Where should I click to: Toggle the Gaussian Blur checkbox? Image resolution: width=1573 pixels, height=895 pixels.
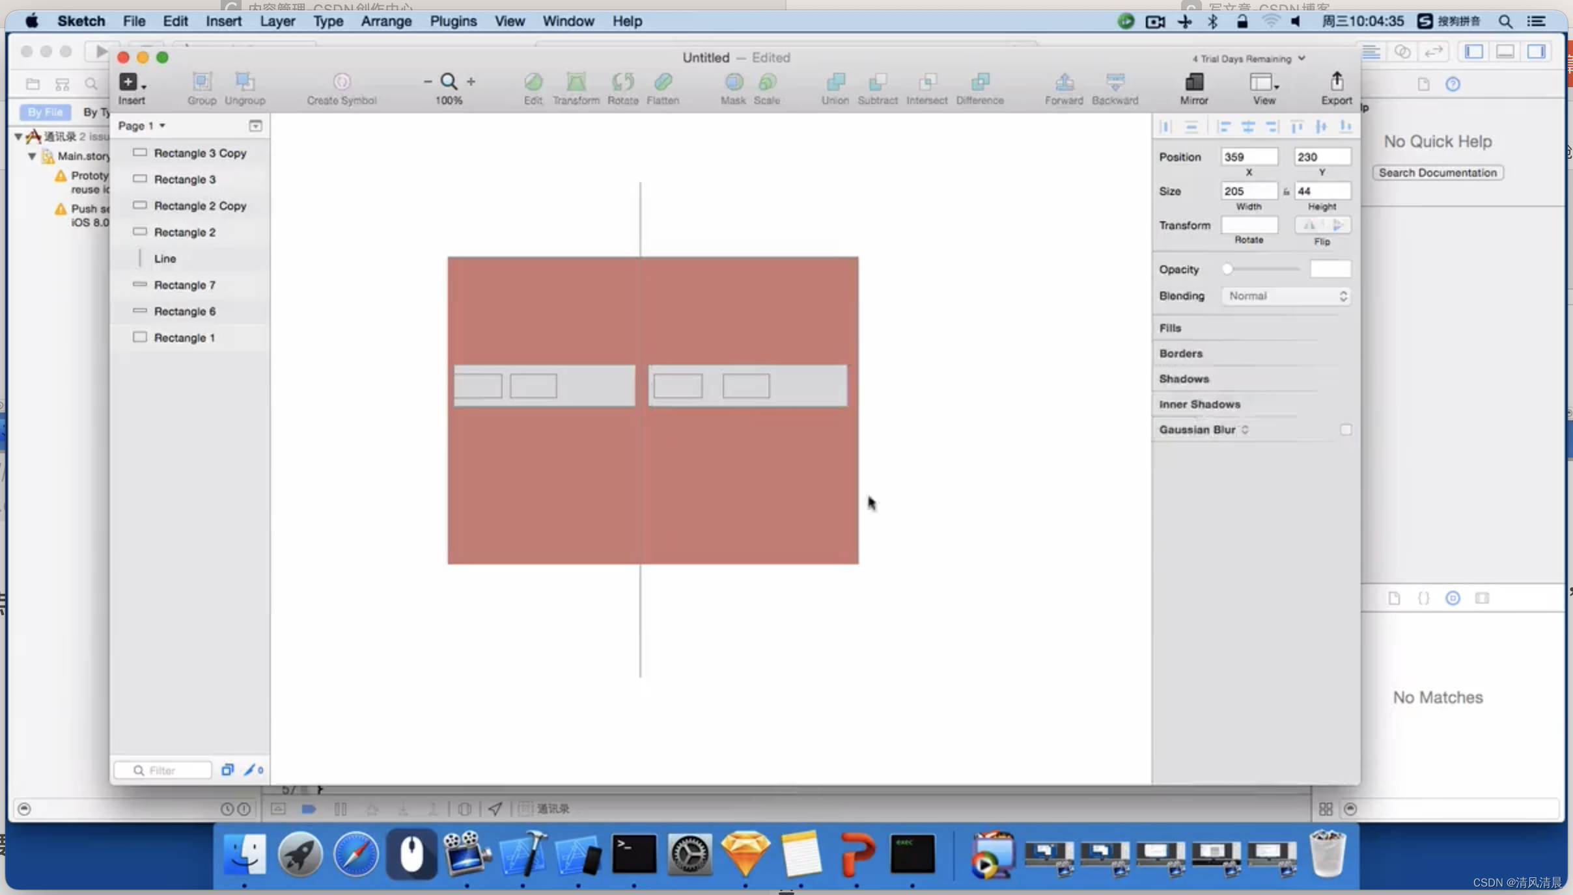coord(1346,430)
